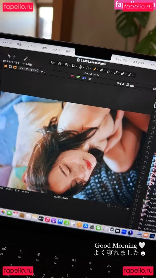The width and height of the screenshot is (156, 278).
Task: Click the b_166730.NEF filename caption
Action: pos(61,197)
